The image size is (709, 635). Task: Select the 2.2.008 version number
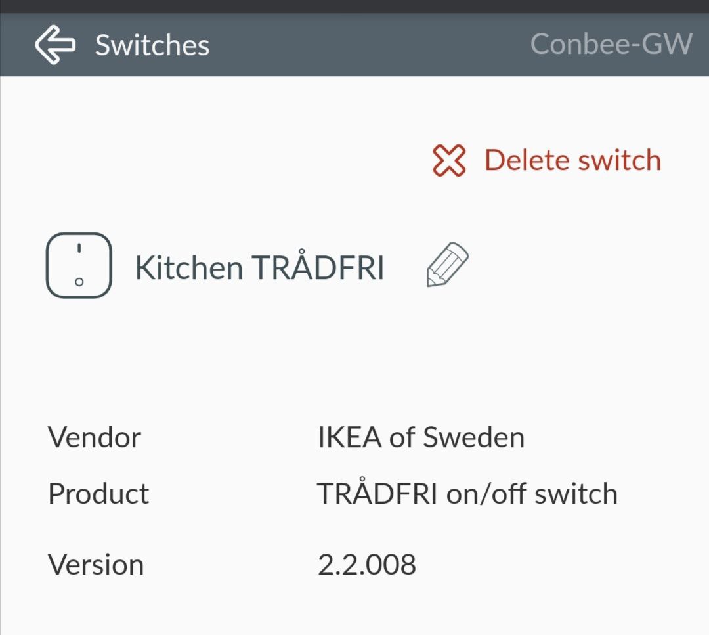pyautogui.click(x=366, y=565)
